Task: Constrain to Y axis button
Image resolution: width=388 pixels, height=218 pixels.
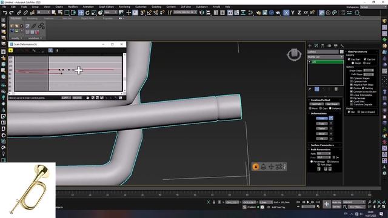Action: [293, 12]
